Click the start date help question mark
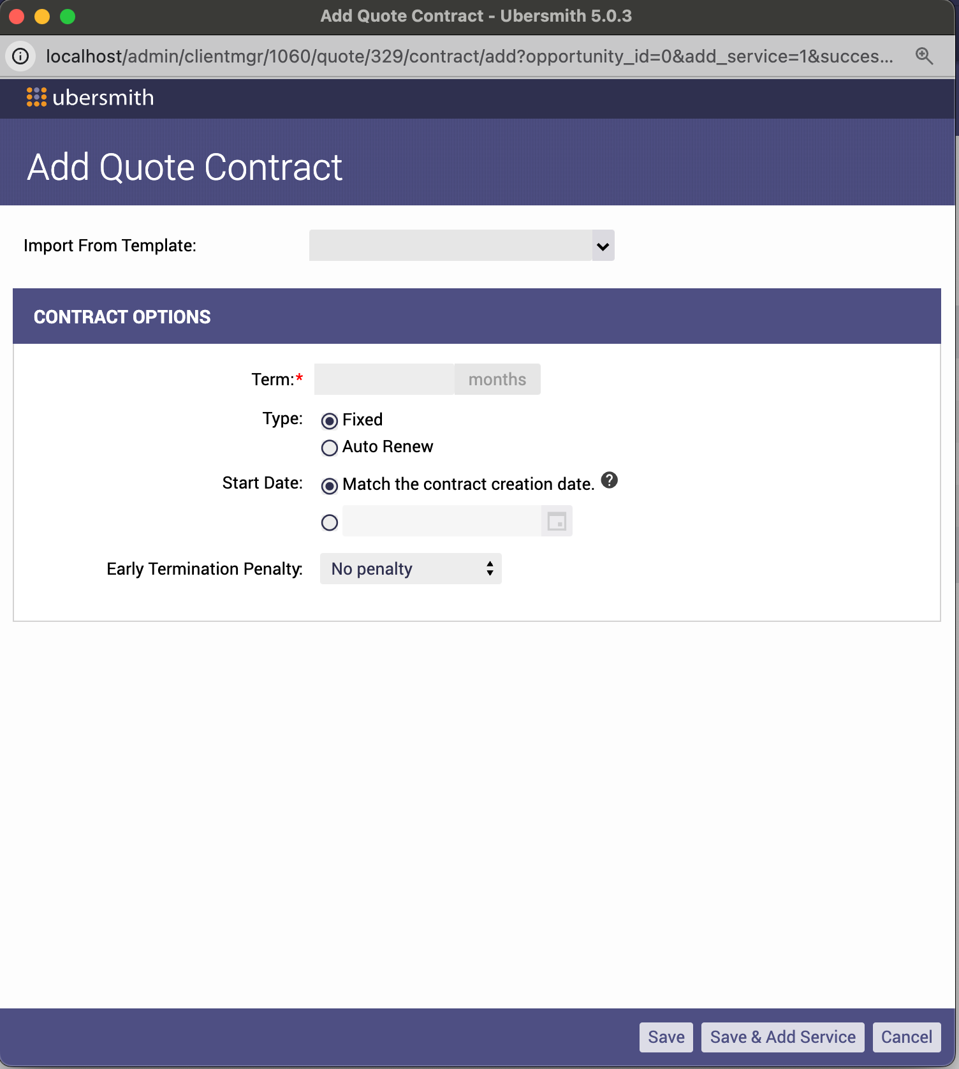 (x=610, y=480)
